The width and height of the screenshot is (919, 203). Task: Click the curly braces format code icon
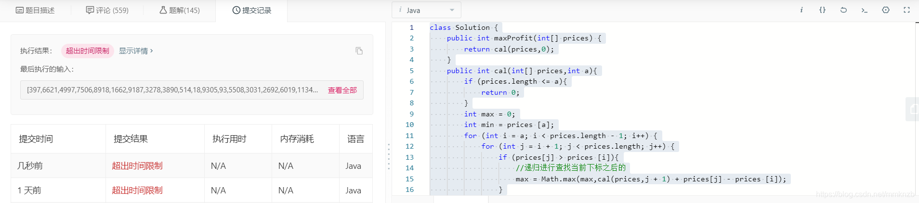[x=823, y=10]
